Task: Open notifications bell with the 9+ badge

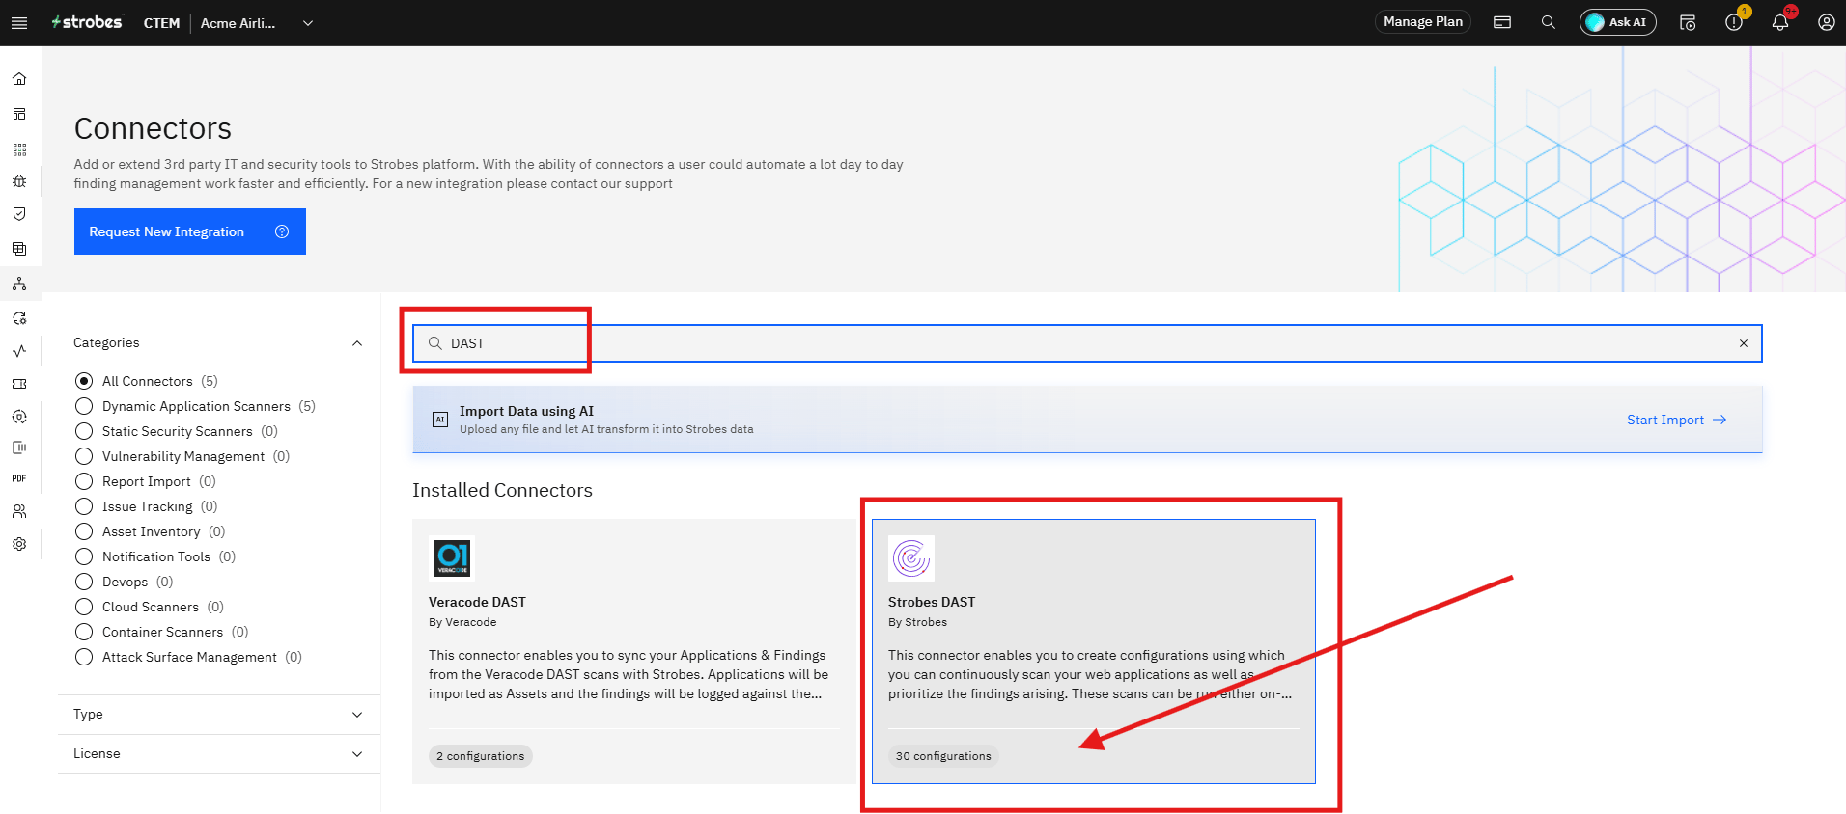Action: 1780,22
